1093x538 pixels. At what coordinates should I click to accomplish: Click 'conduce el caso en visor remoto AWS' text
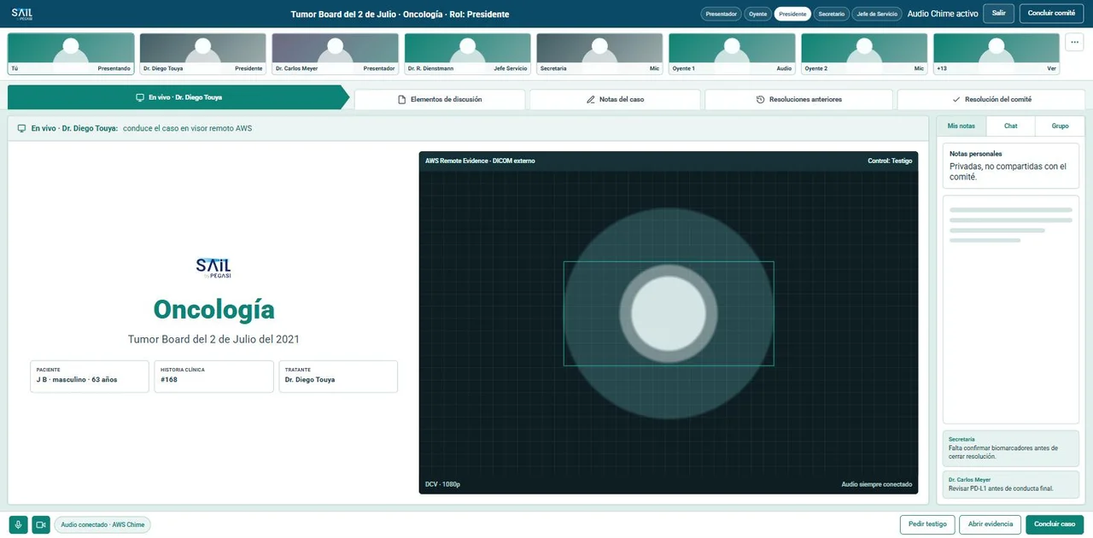[187, 128]
